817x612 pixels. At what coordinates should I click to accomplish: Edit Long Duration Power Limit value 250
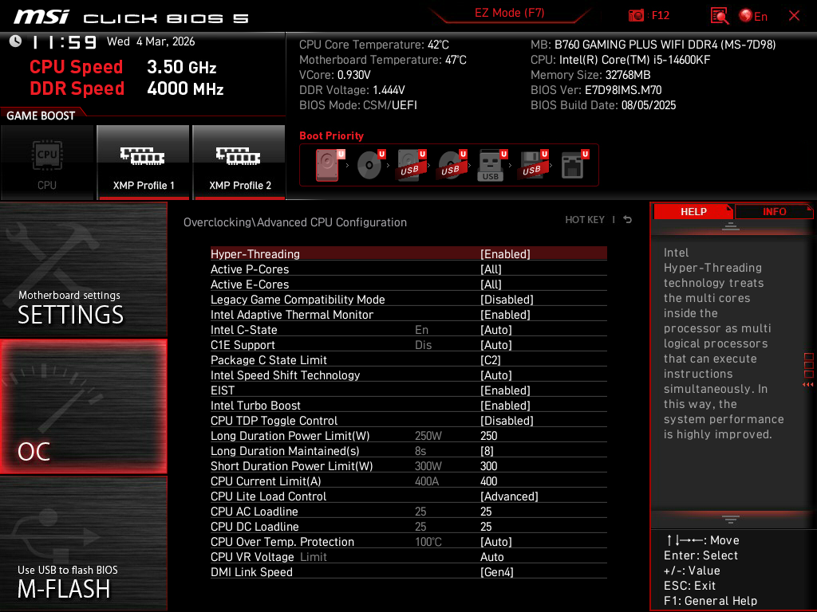(x=489, y=436)
